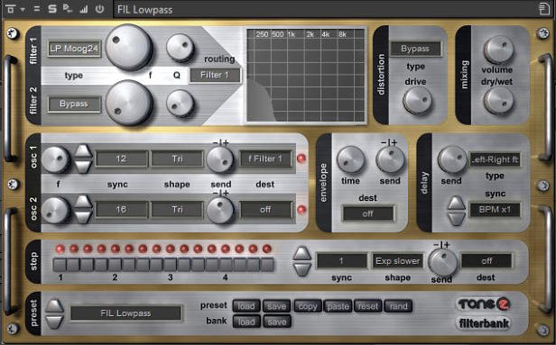Open the FIL Lowpass preset name selector
The width and height of the screenshot is (556, 345).
point(125,313)
